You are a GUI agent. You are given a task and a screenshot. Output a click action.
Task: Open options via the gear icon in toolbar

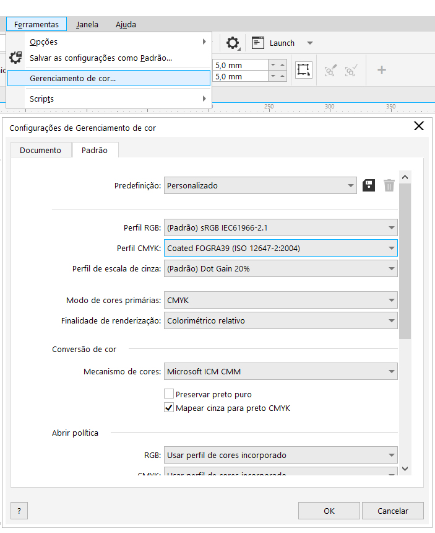(233, 43)
